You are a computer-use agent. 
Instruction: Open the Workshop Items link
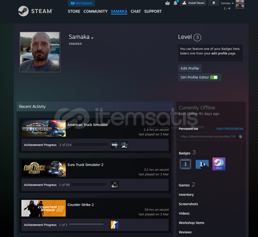point(191,223)
